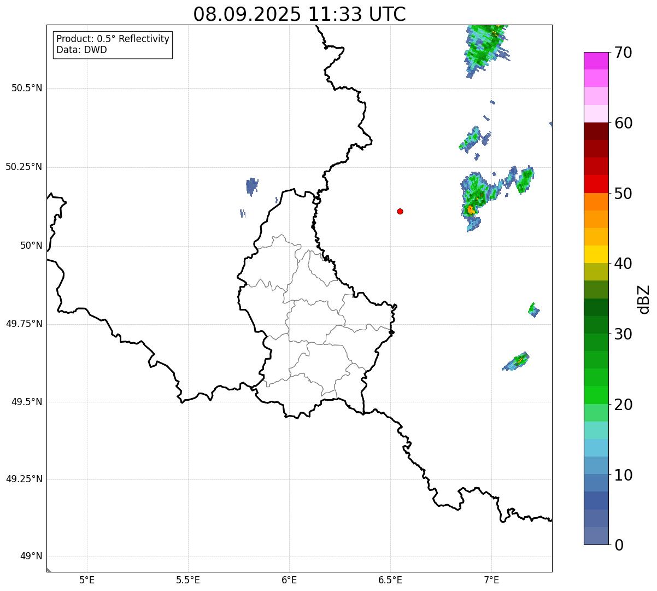Viewport: 657px width, 591px height.
Task: Click the 50.5°N latitude tick label
Action: click(27, 88)
